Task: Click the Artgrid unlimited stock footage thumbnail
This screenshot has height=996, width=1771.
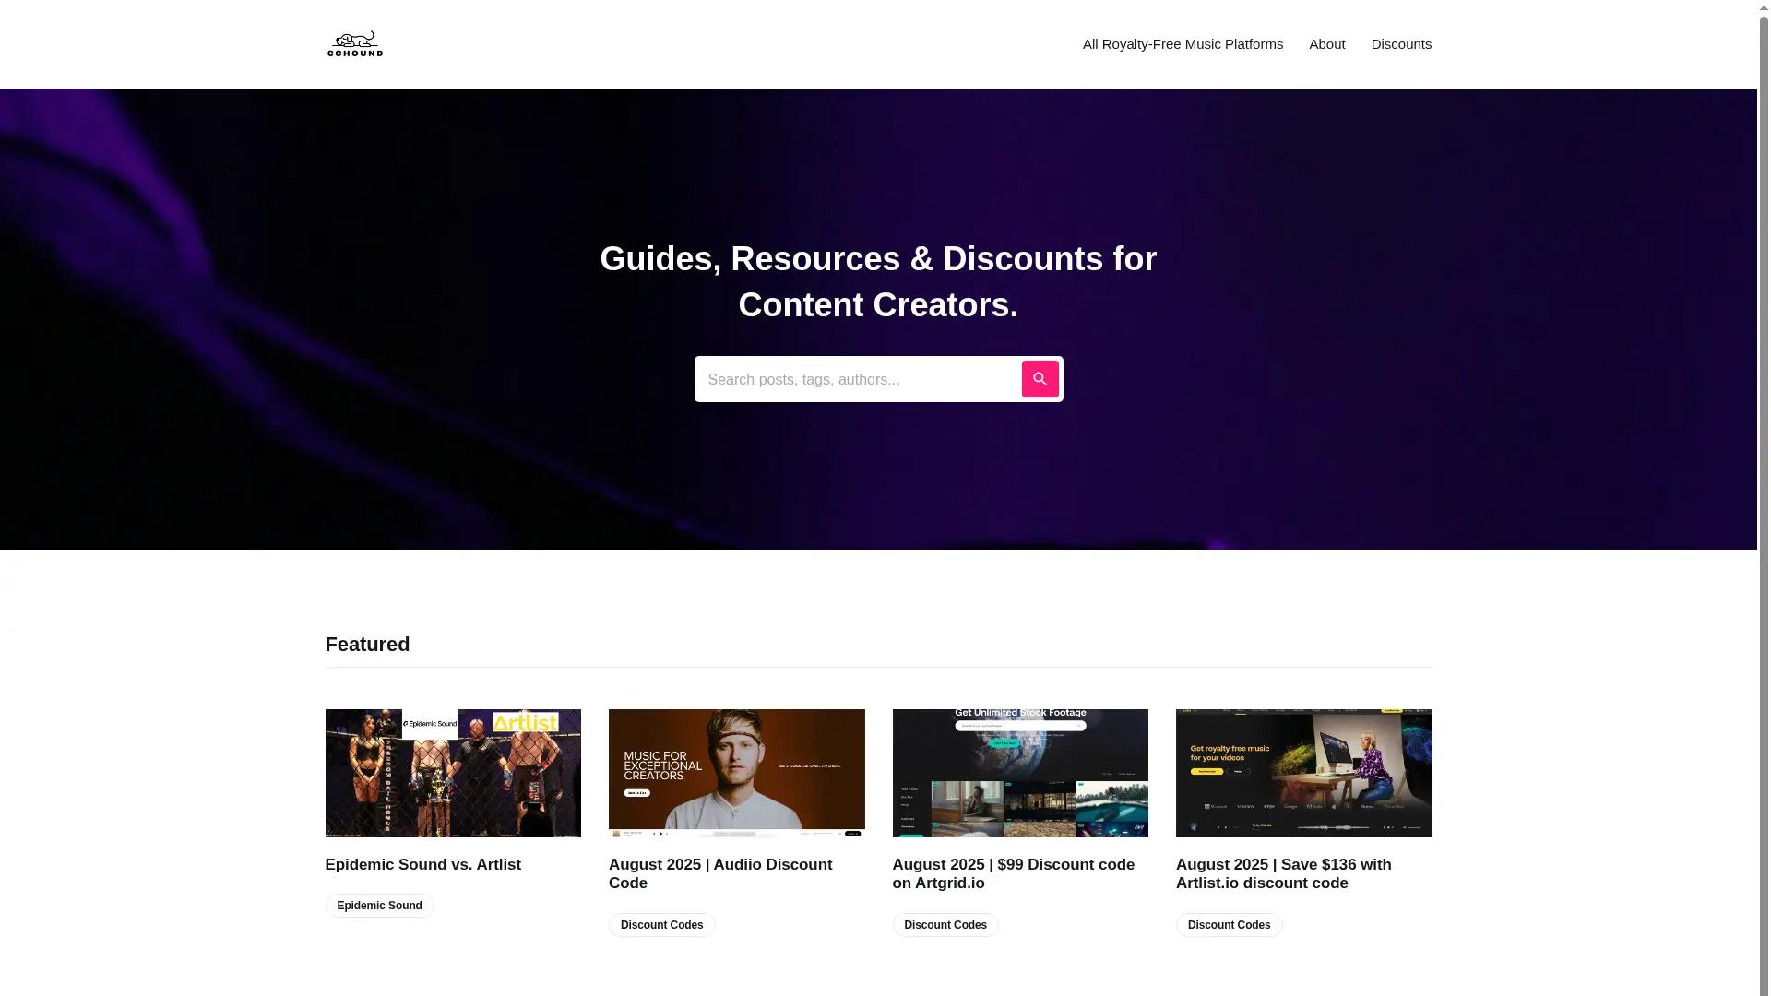Action: [1019, 773]
